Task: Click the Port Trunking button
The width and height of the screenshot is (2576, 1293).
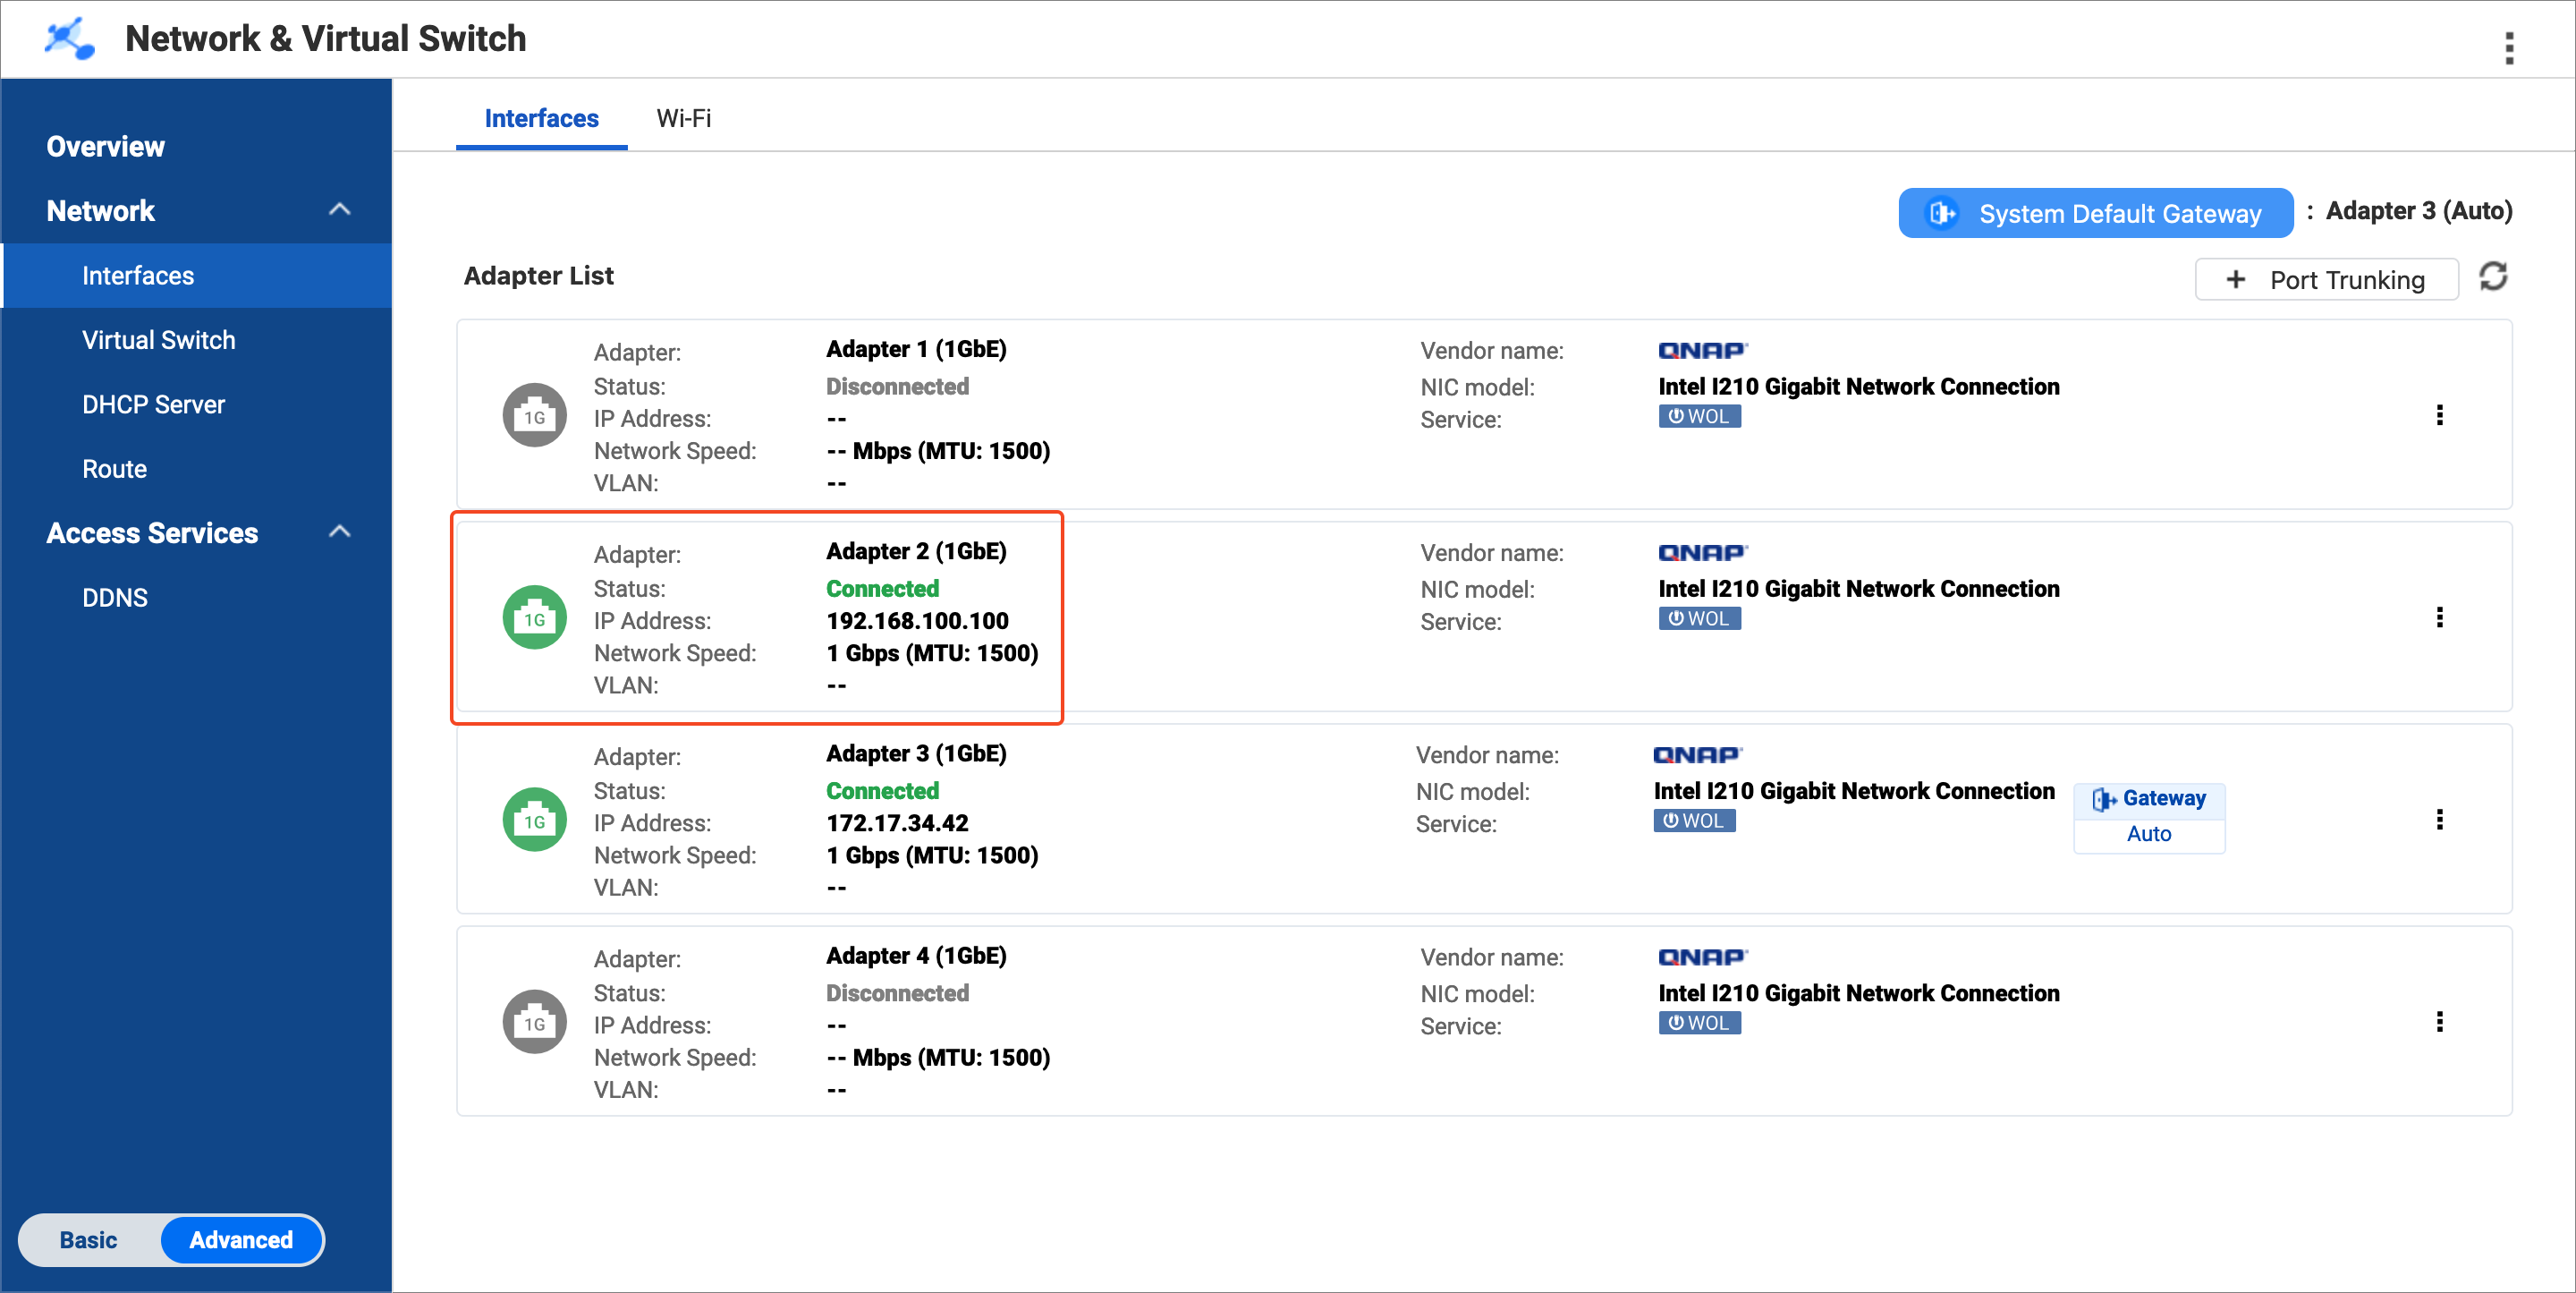Action: click(x=2326, y=279)
